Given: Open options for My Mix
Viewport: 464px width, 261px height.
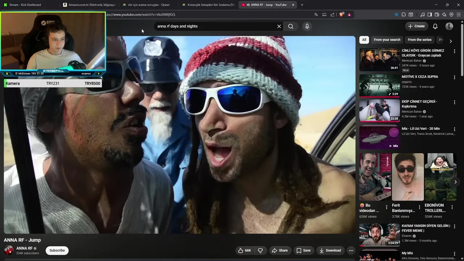Looking at the screenshot, I should [454, 254].
